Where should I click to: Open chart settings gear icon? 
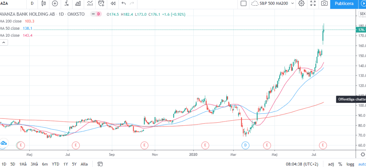pos(301,4)
